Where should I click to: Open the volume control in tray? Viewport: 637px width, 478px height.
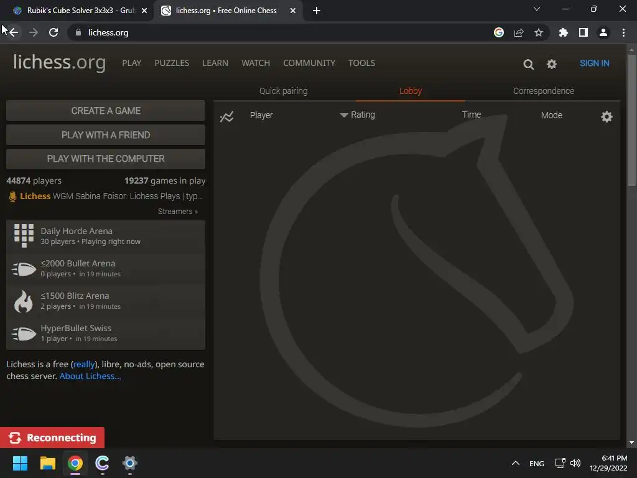point(575,463)
